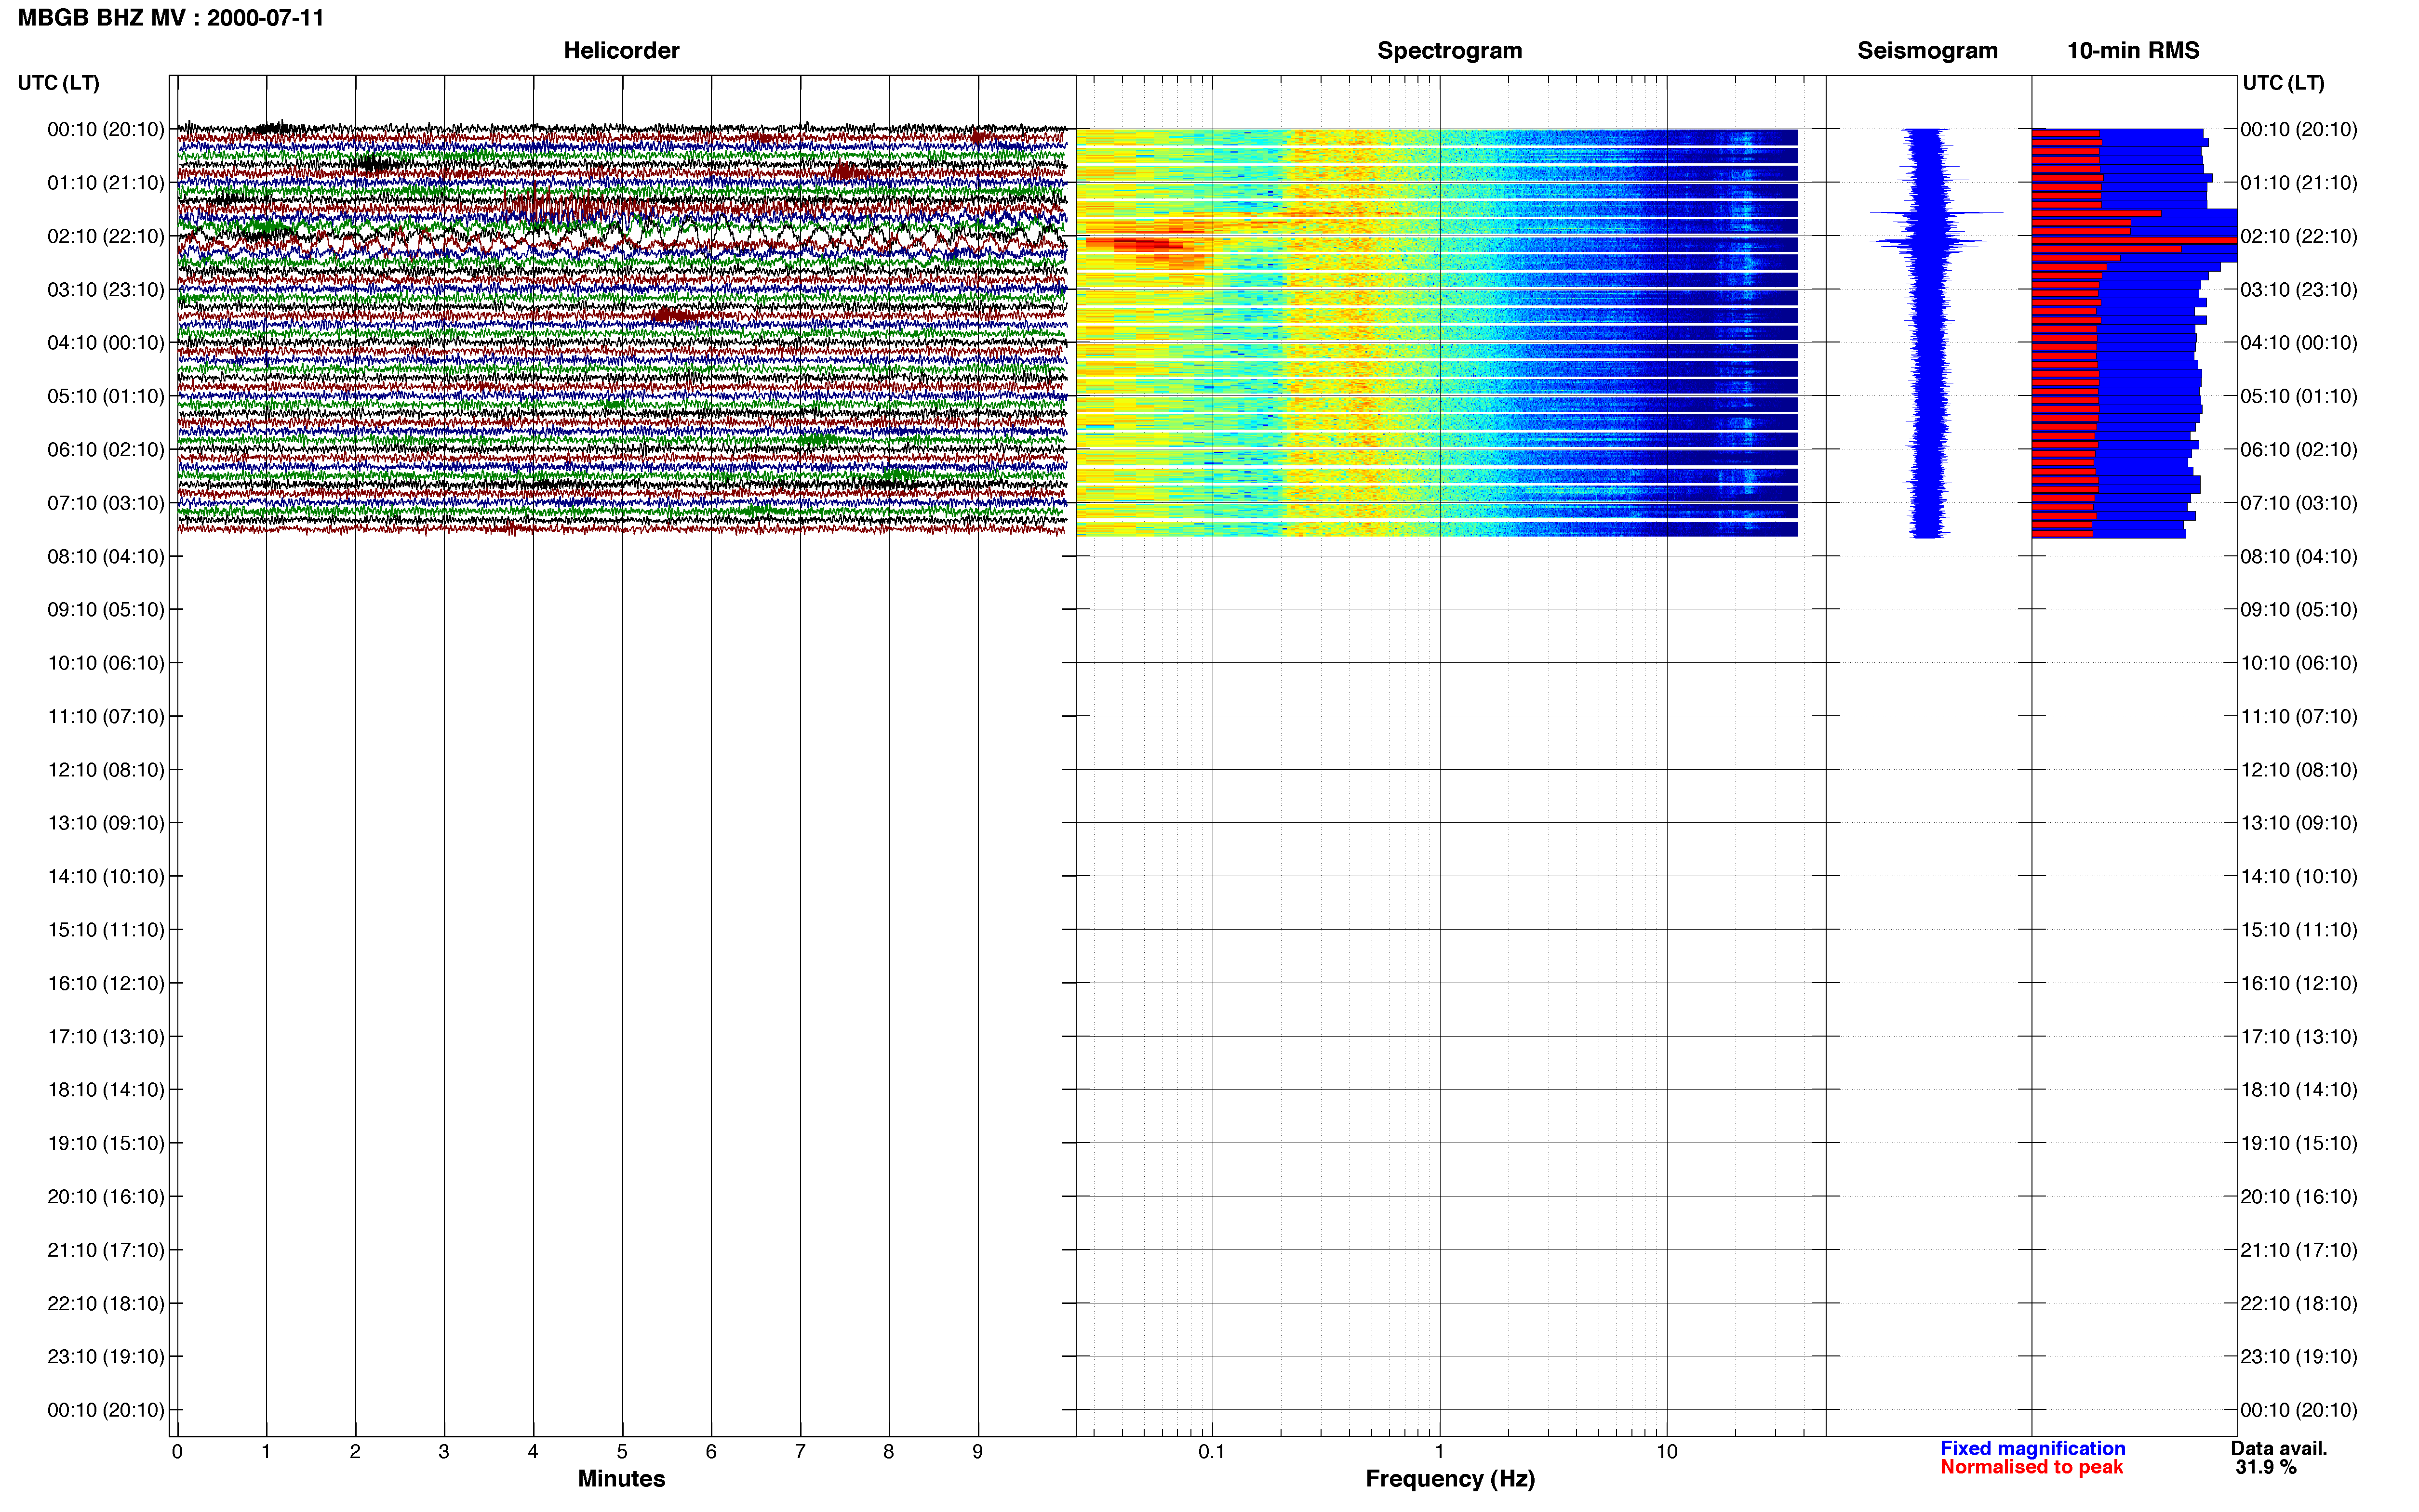The width and height of the screenshot is (2419, 1512).
Task: Select the Seismogram panel heading
Action: click(1927, 50)
